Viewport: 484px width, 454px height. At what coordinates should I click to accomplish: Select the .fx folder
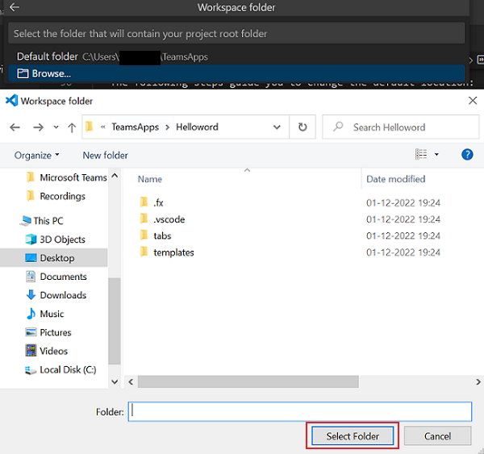coord(152,202)
